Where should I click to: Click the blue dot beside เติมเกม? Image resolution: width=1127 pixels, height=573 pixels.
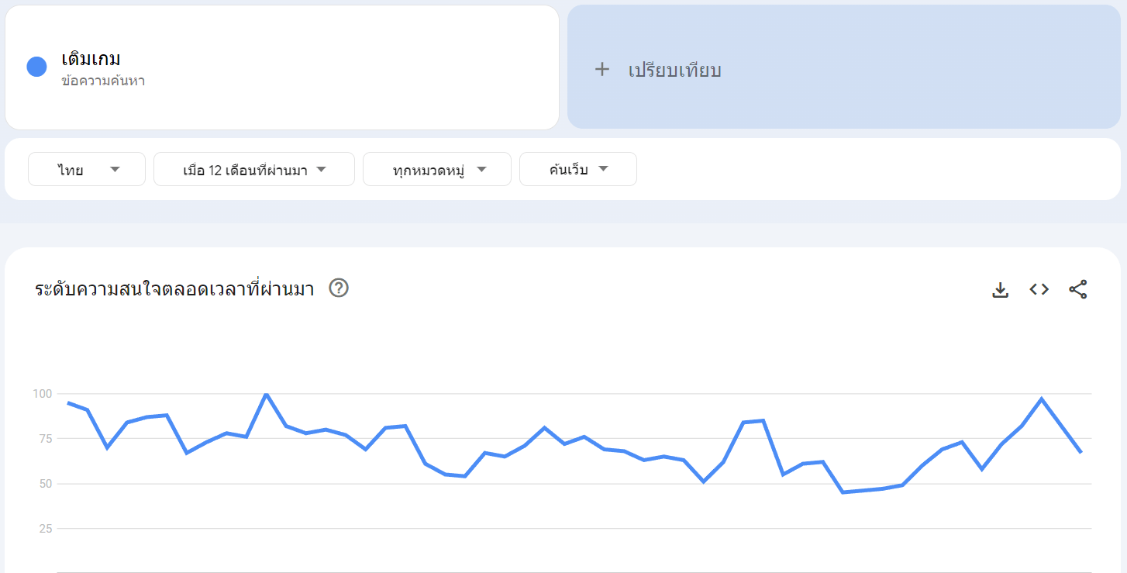click(x=36, y=67)
